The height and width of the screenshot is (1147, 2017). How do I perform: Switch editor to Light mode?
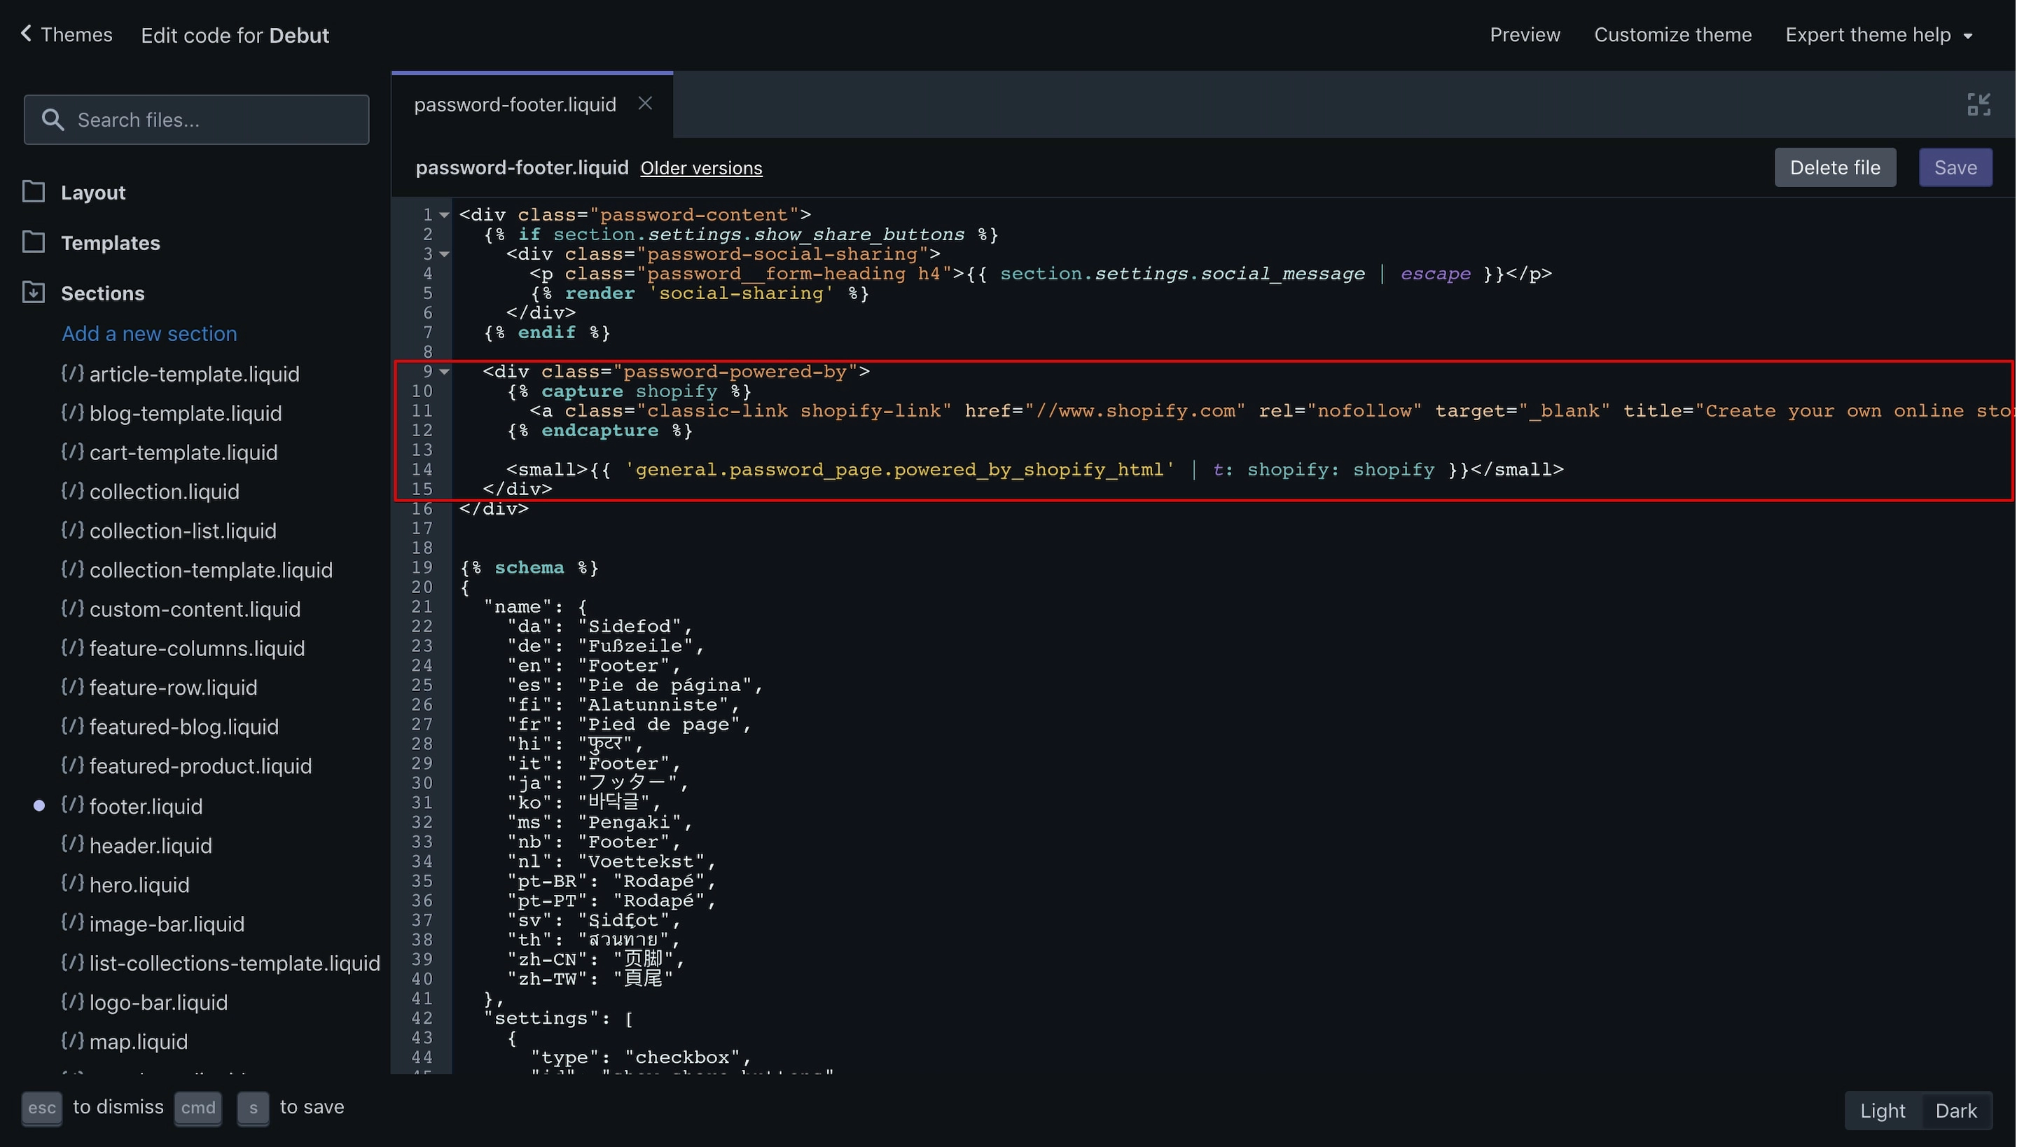1883,1111
